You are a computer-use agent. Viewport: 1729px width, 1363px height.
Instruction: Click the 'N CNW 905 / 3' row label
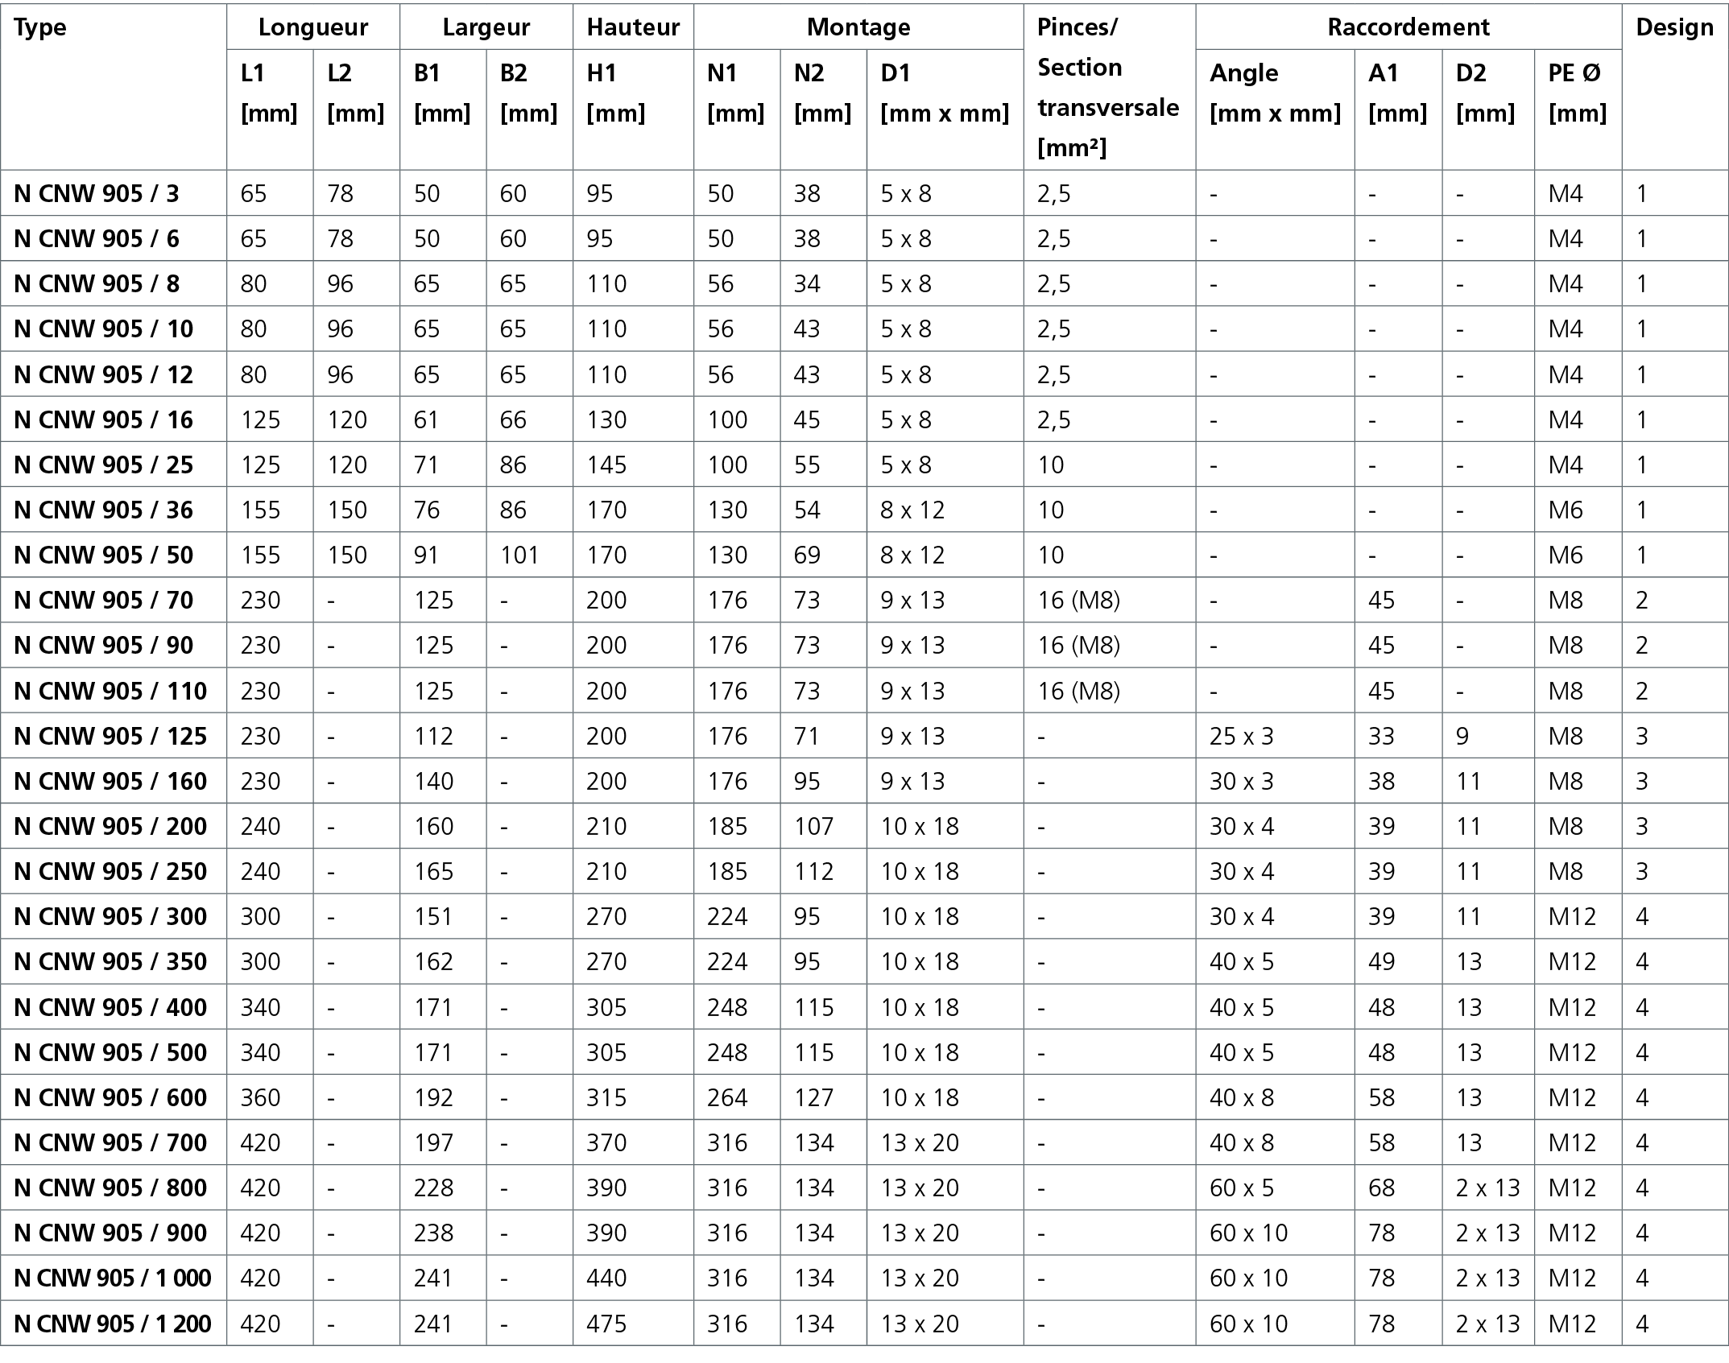(x=97, y=193)
